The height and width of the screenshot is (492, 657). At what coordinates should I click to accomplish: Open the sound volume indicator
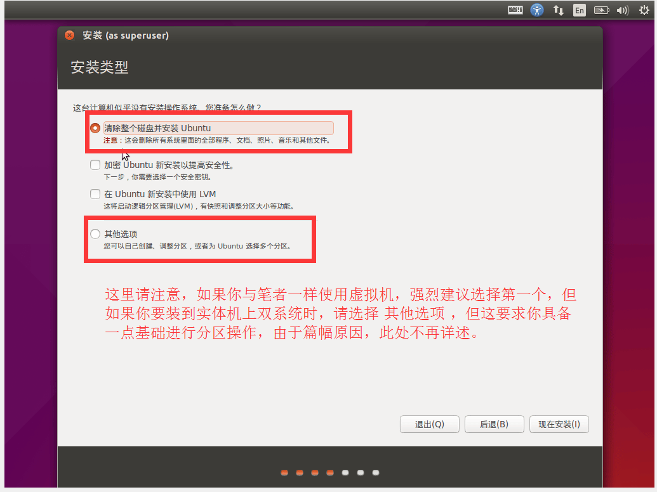point(622,10)
